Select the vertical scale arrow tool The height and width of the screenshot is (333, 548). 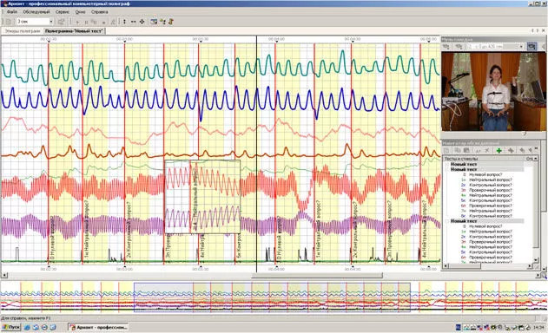[x=125, y=22]
